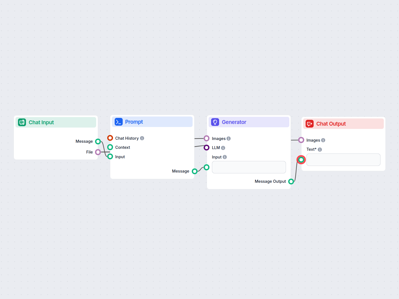Click info icon next to Generator Input label
The height and width of the screenshot is (299, 399).
coord(225,157)
